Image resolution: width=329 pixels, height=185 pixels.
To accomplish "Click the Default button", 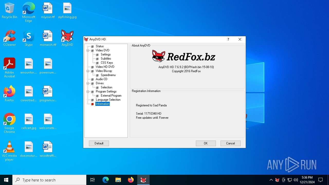I will [99, 143].
